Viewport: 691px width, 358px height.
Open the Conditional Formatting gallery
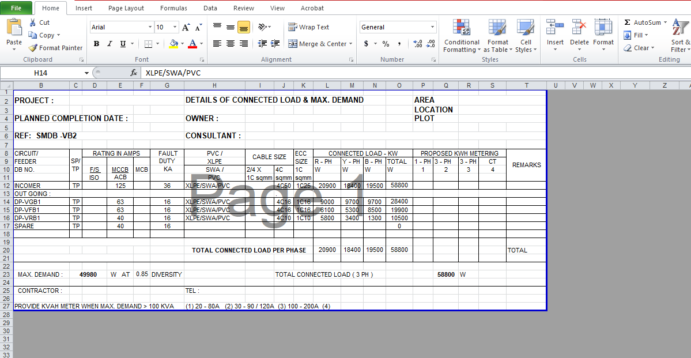[461, 35]
